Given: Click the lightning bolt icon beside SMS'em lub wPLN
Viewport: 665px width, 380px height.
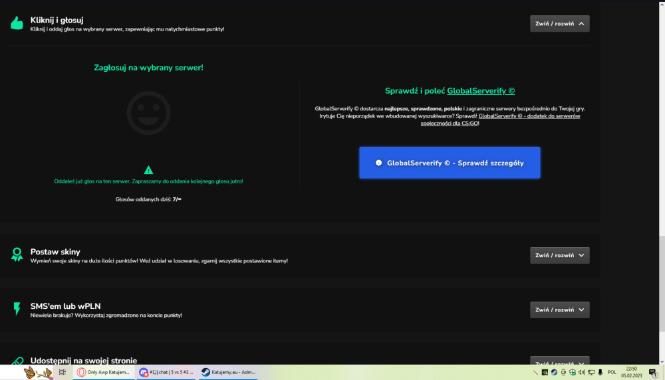Looking at the screenshot, I should [x=17, y=309].
